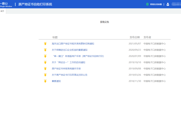Click the date 2021/05/07

click(x=135, y=43)
